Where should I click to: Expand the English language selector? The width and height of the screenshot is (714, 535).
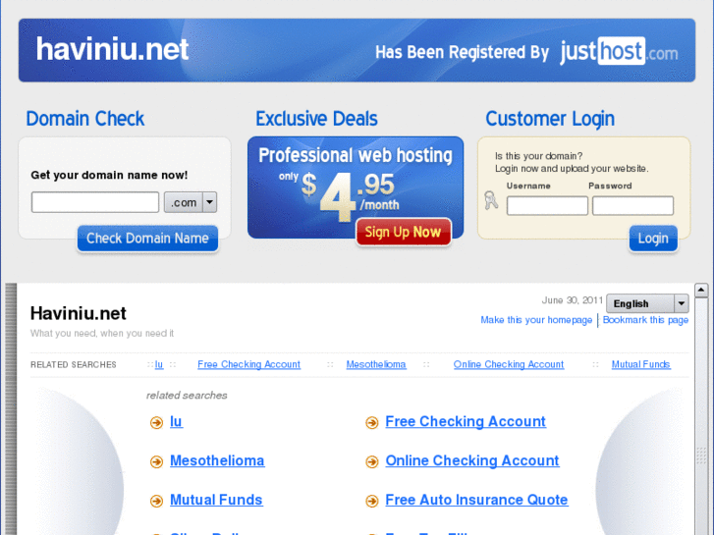(647, 303)
